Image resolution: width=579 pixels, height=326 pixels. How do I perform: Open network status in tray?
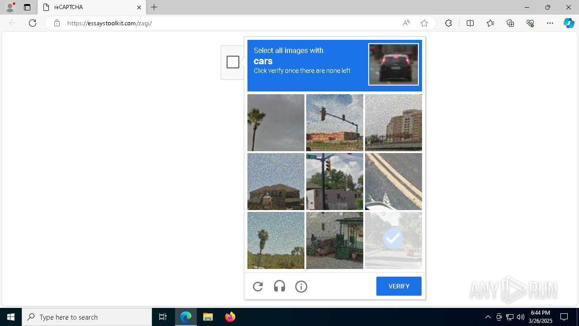(x=510, y=317)
